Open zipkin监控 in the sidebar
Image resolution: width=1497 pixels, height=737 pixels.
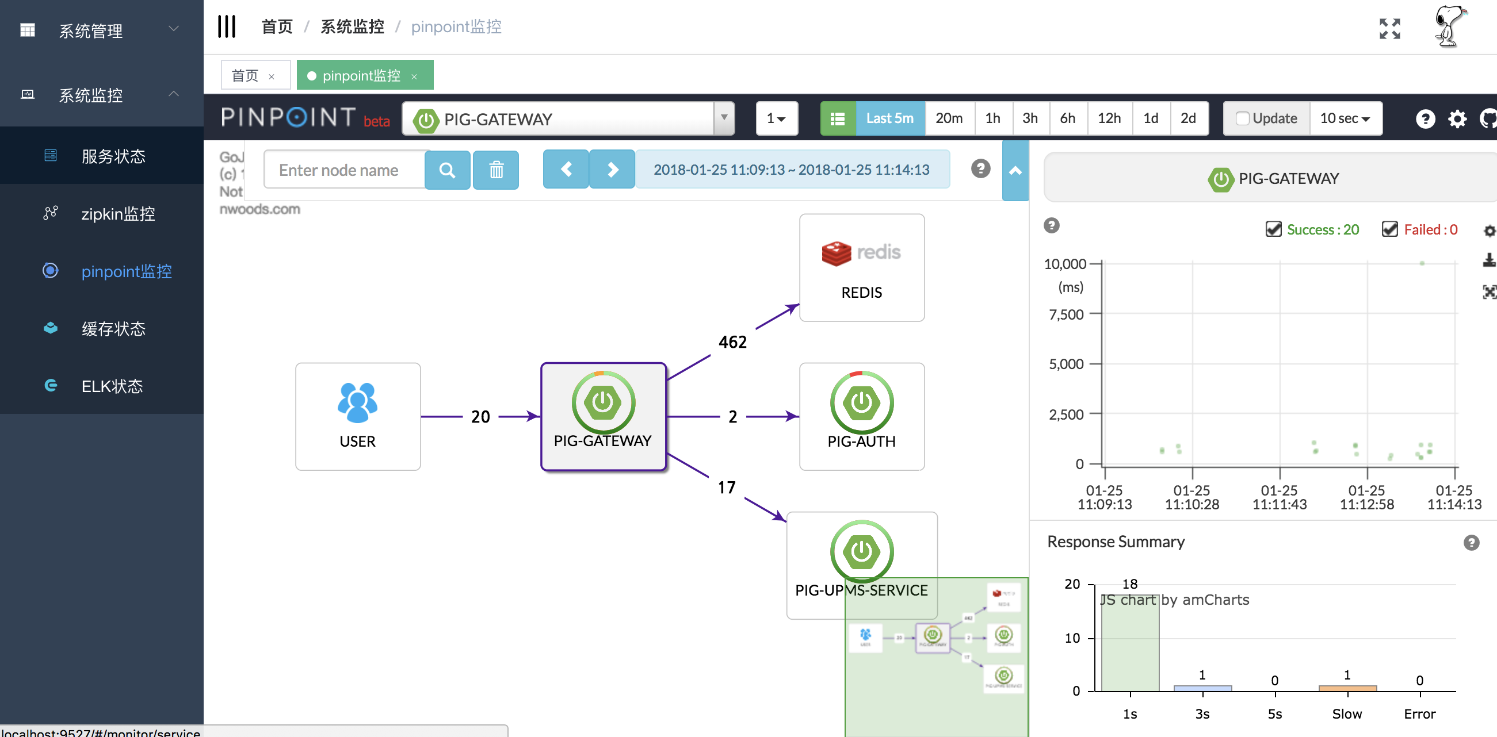118,214
